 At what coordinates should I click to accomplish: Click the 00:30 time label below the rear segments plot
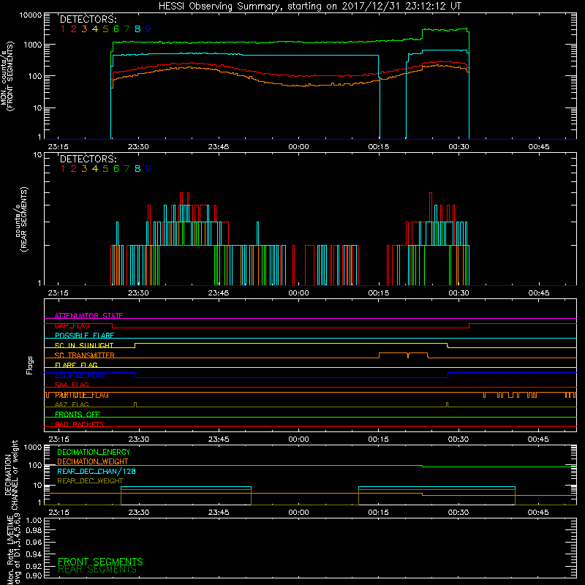pyautogui.click(x=458, y=293)
